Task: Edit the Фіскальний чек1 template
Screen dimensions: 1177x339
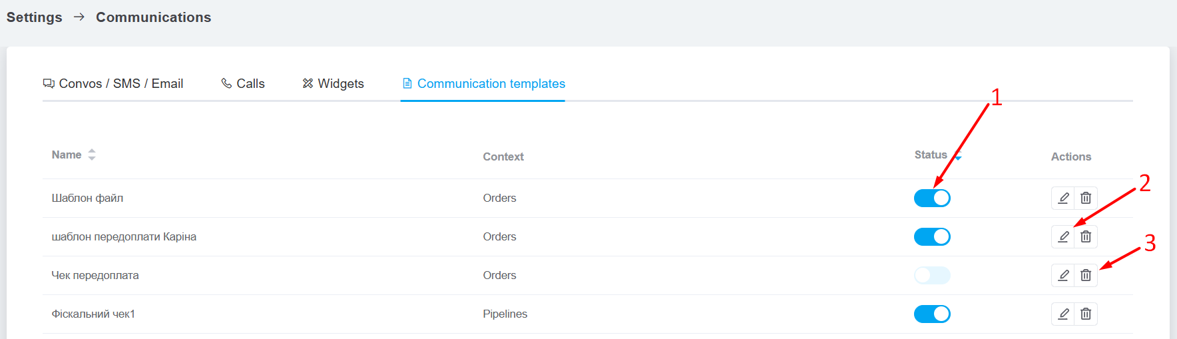Action: point(1063,314)
